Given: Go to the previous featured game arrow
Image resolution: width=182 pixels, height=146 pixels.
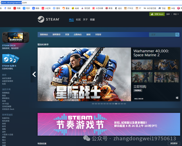Looking at the screenshot, I should pos(34,74).
